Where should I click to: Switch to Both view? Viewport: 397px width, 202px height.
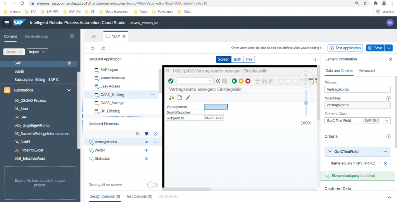(x=237, y=60)
